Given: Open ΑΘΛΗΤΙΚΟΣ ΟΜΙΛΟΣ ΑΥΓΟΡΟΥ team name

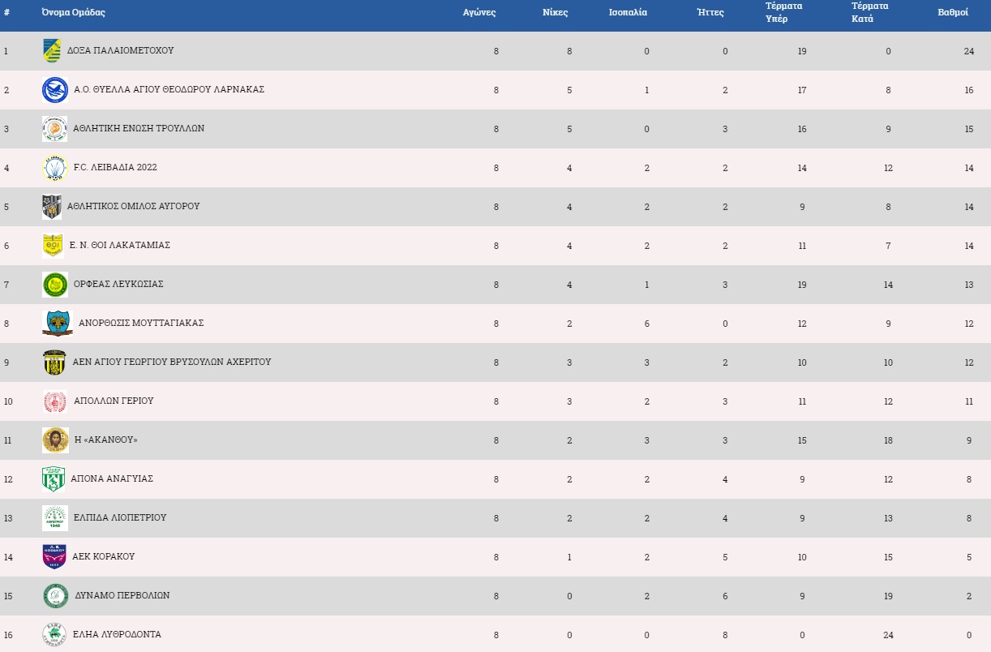Looking at the screenshot, I should tap(134, 206).
